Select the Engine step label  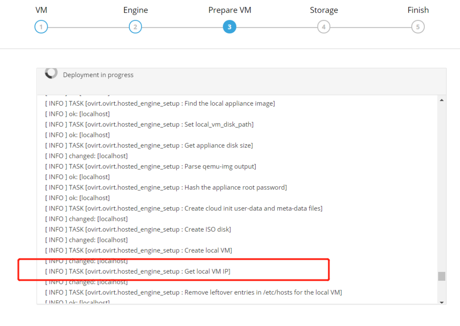pos(135,10)
